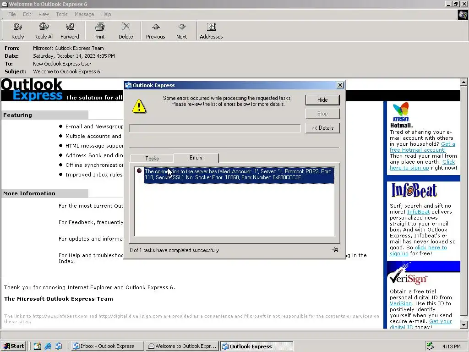Viewport: 469px width, 352px height.
Task: Open the VeriSign link
Action: coord(401,303)
